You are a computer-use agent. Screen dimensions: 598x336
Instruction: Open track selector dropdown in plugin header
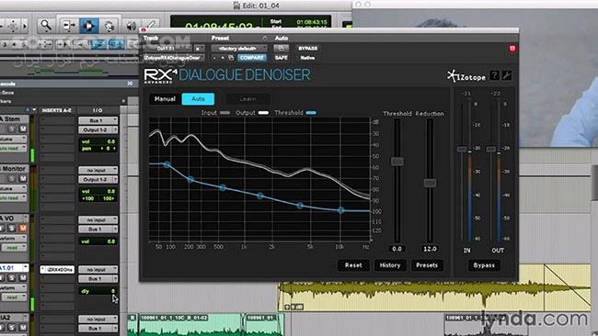[x=167, y=49]
